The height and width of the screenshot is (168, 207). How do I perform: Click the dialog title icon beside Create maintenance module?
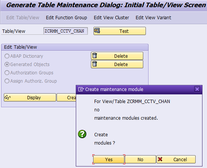[81, 89]
